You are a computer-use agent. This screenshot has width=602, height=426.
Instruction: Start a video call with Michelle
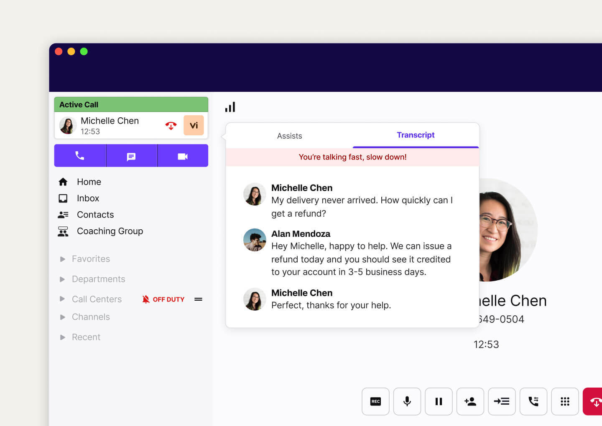[182, 155]
